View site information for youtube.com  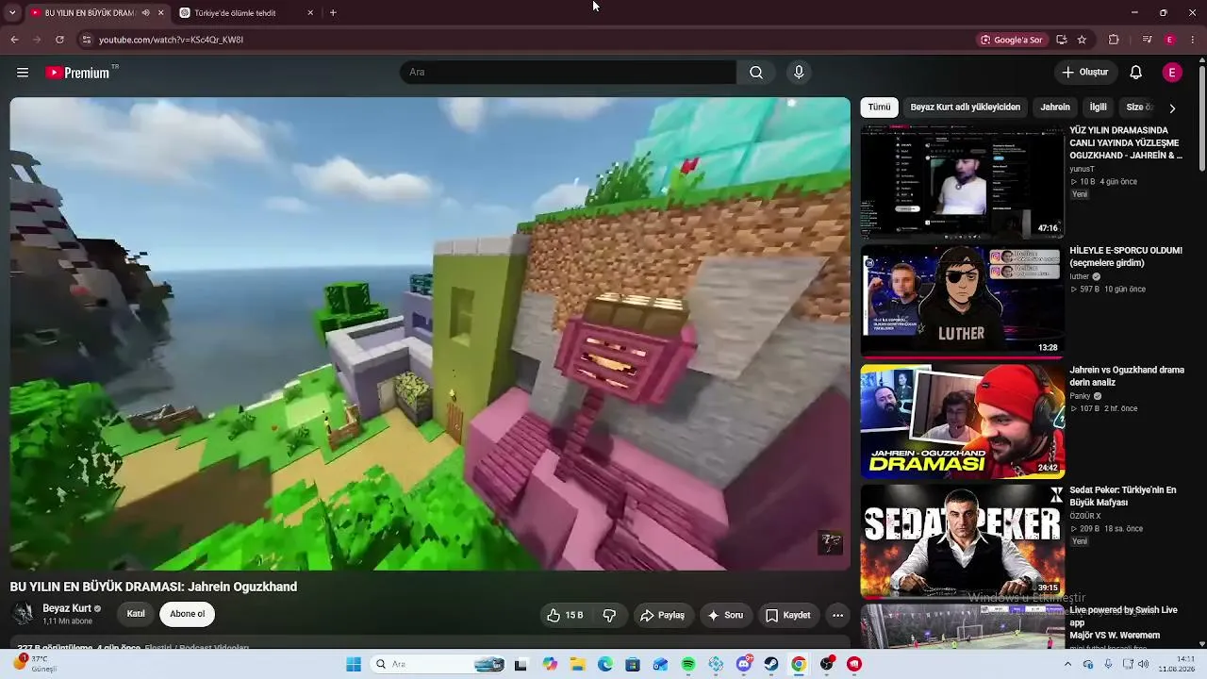(x=86, y=40)
